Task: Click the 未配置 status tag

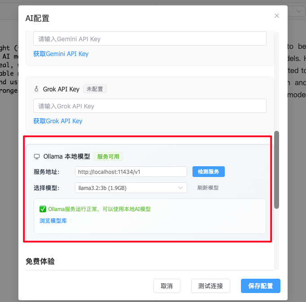Action: pos(95,89)
